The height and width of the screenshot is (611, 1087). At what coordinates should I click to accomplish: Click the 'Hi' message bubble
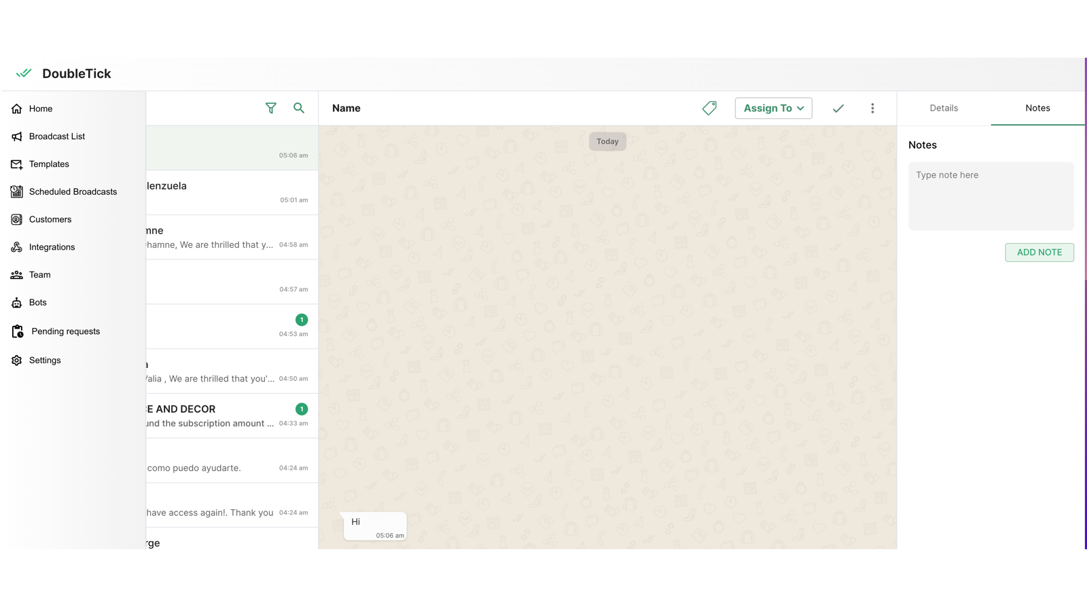tap(375, 527)
